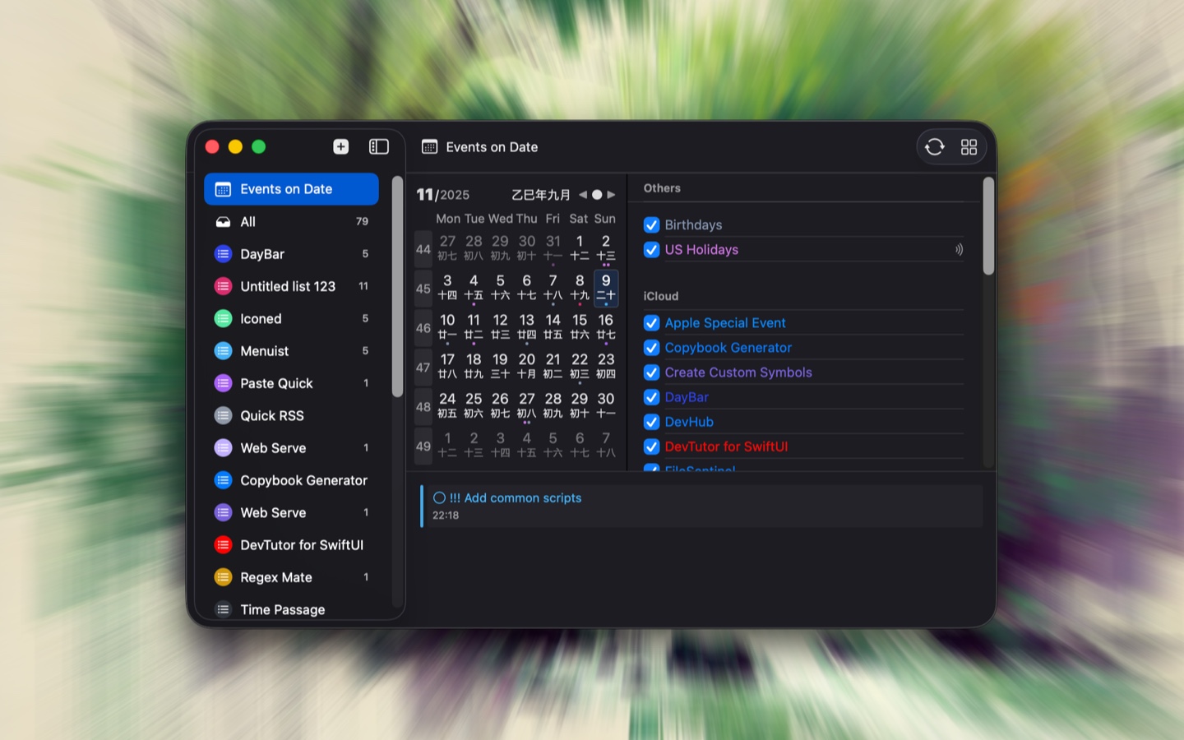The width and height of the screenshot is (1184, 740).
Task: Click the All count badge 79
Action: pyautogui.click(x=362, y=222)
